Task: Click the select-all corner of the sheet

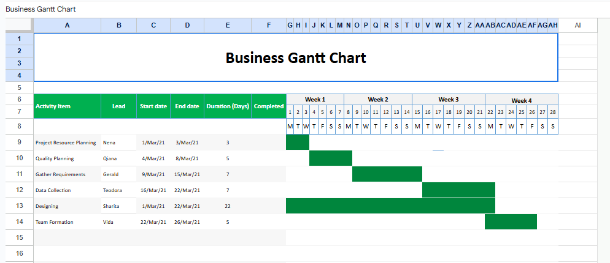Action: tap(18, 25)
